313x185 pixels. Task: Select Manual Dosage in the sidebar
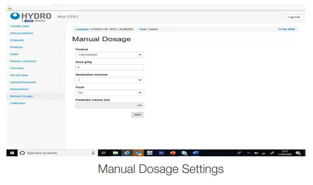pos(21,96)
